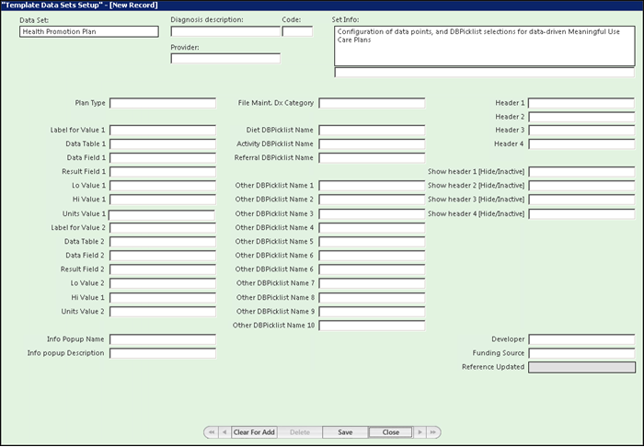Select the Units Value 1 field
644x447 pixels.
click(x=162, y=214)
